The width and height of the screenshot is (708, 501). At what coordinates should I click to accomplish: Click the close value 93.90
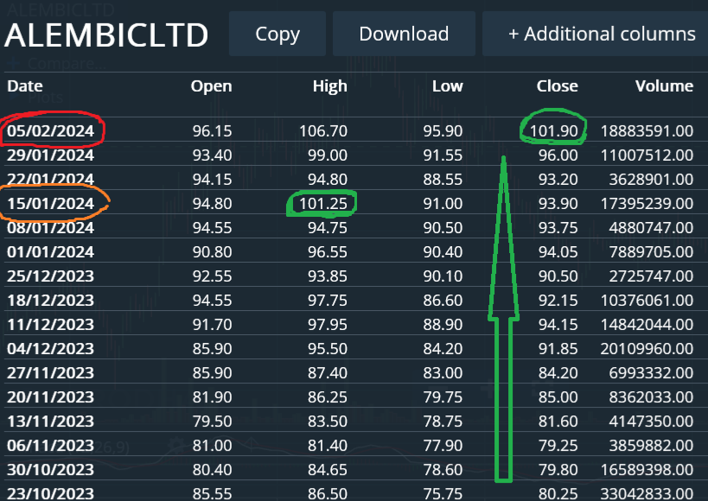[x=558, y=204]
